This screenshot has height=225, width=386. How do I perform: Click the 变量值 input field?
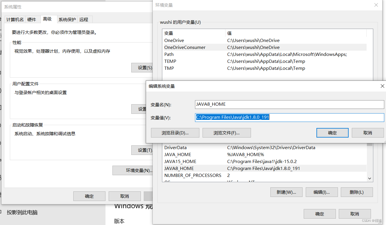(289, 117)
